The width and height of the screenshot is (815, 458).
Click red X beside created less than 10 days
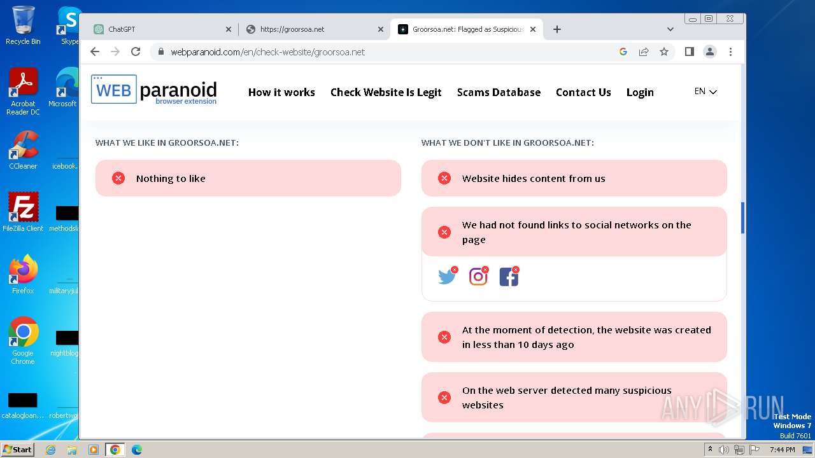[x=444, y=337]
